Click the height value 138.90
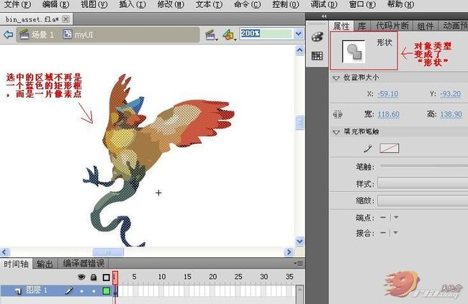468x304 pixels. coord(451,114)
